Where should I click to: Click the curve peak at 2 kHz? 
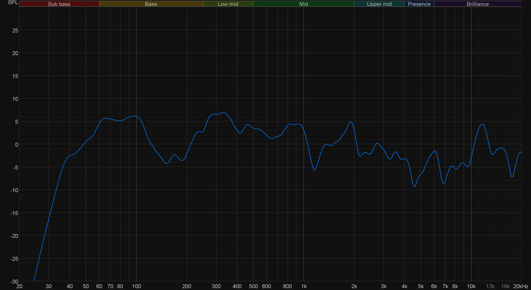[x=351, y=122]
